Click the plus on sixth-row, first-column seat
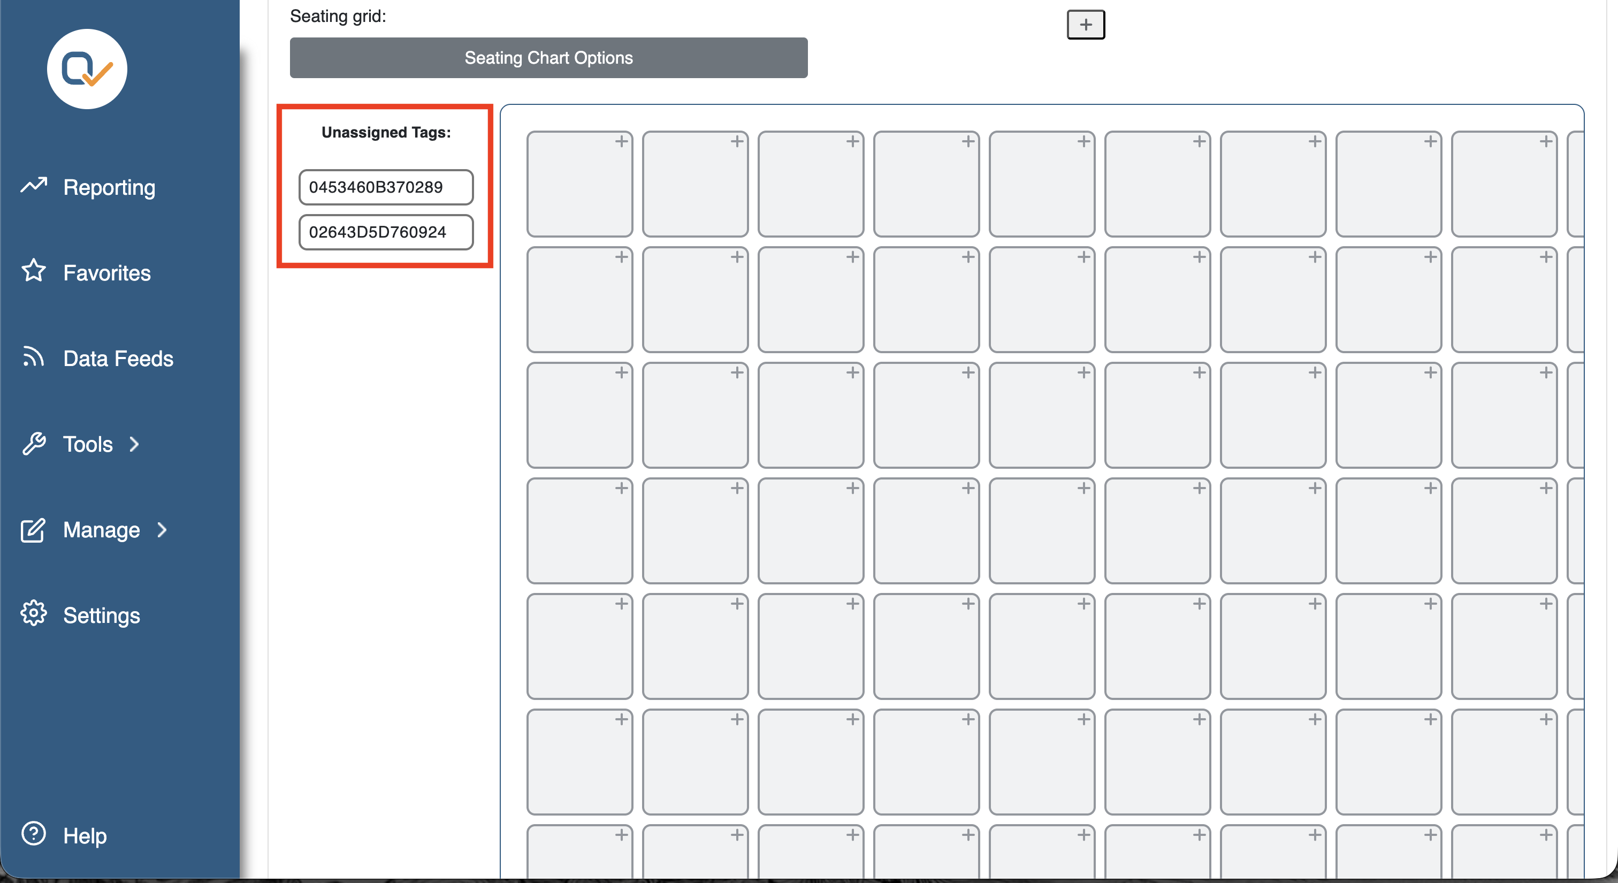Image resolution: width=1618 pixels, height=883 pixels. [621, 719]
